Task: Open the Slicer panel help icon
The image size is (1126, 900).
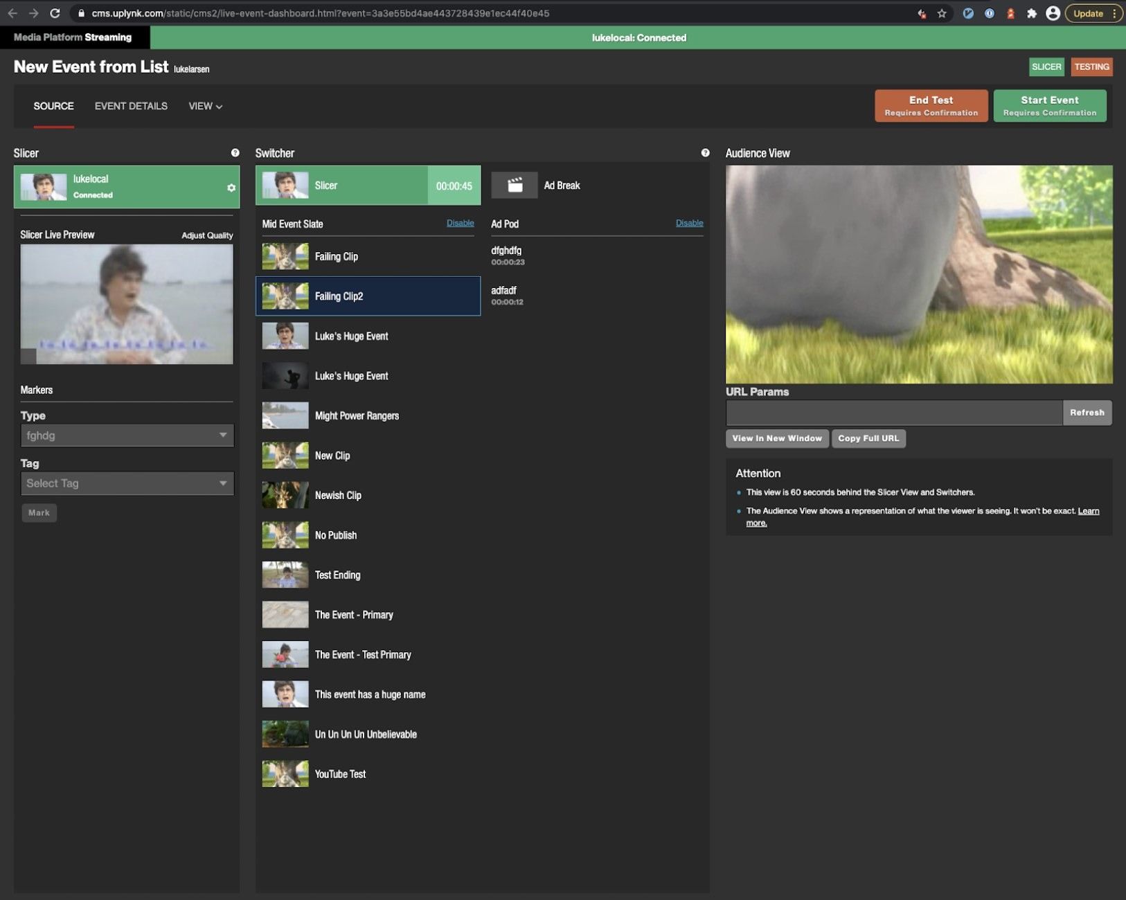Action: coord(235,153)
